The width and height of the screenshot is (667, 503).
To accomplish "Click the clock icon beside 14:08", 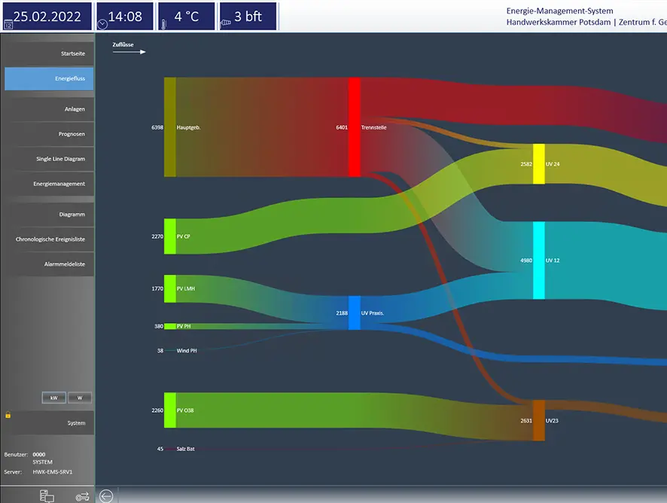I will [102, 24].
